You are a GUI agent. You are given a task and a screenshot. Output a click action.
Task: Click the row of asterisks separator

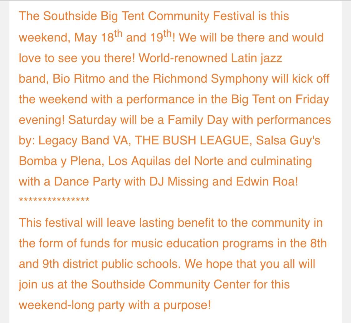(x=54, y=200)
